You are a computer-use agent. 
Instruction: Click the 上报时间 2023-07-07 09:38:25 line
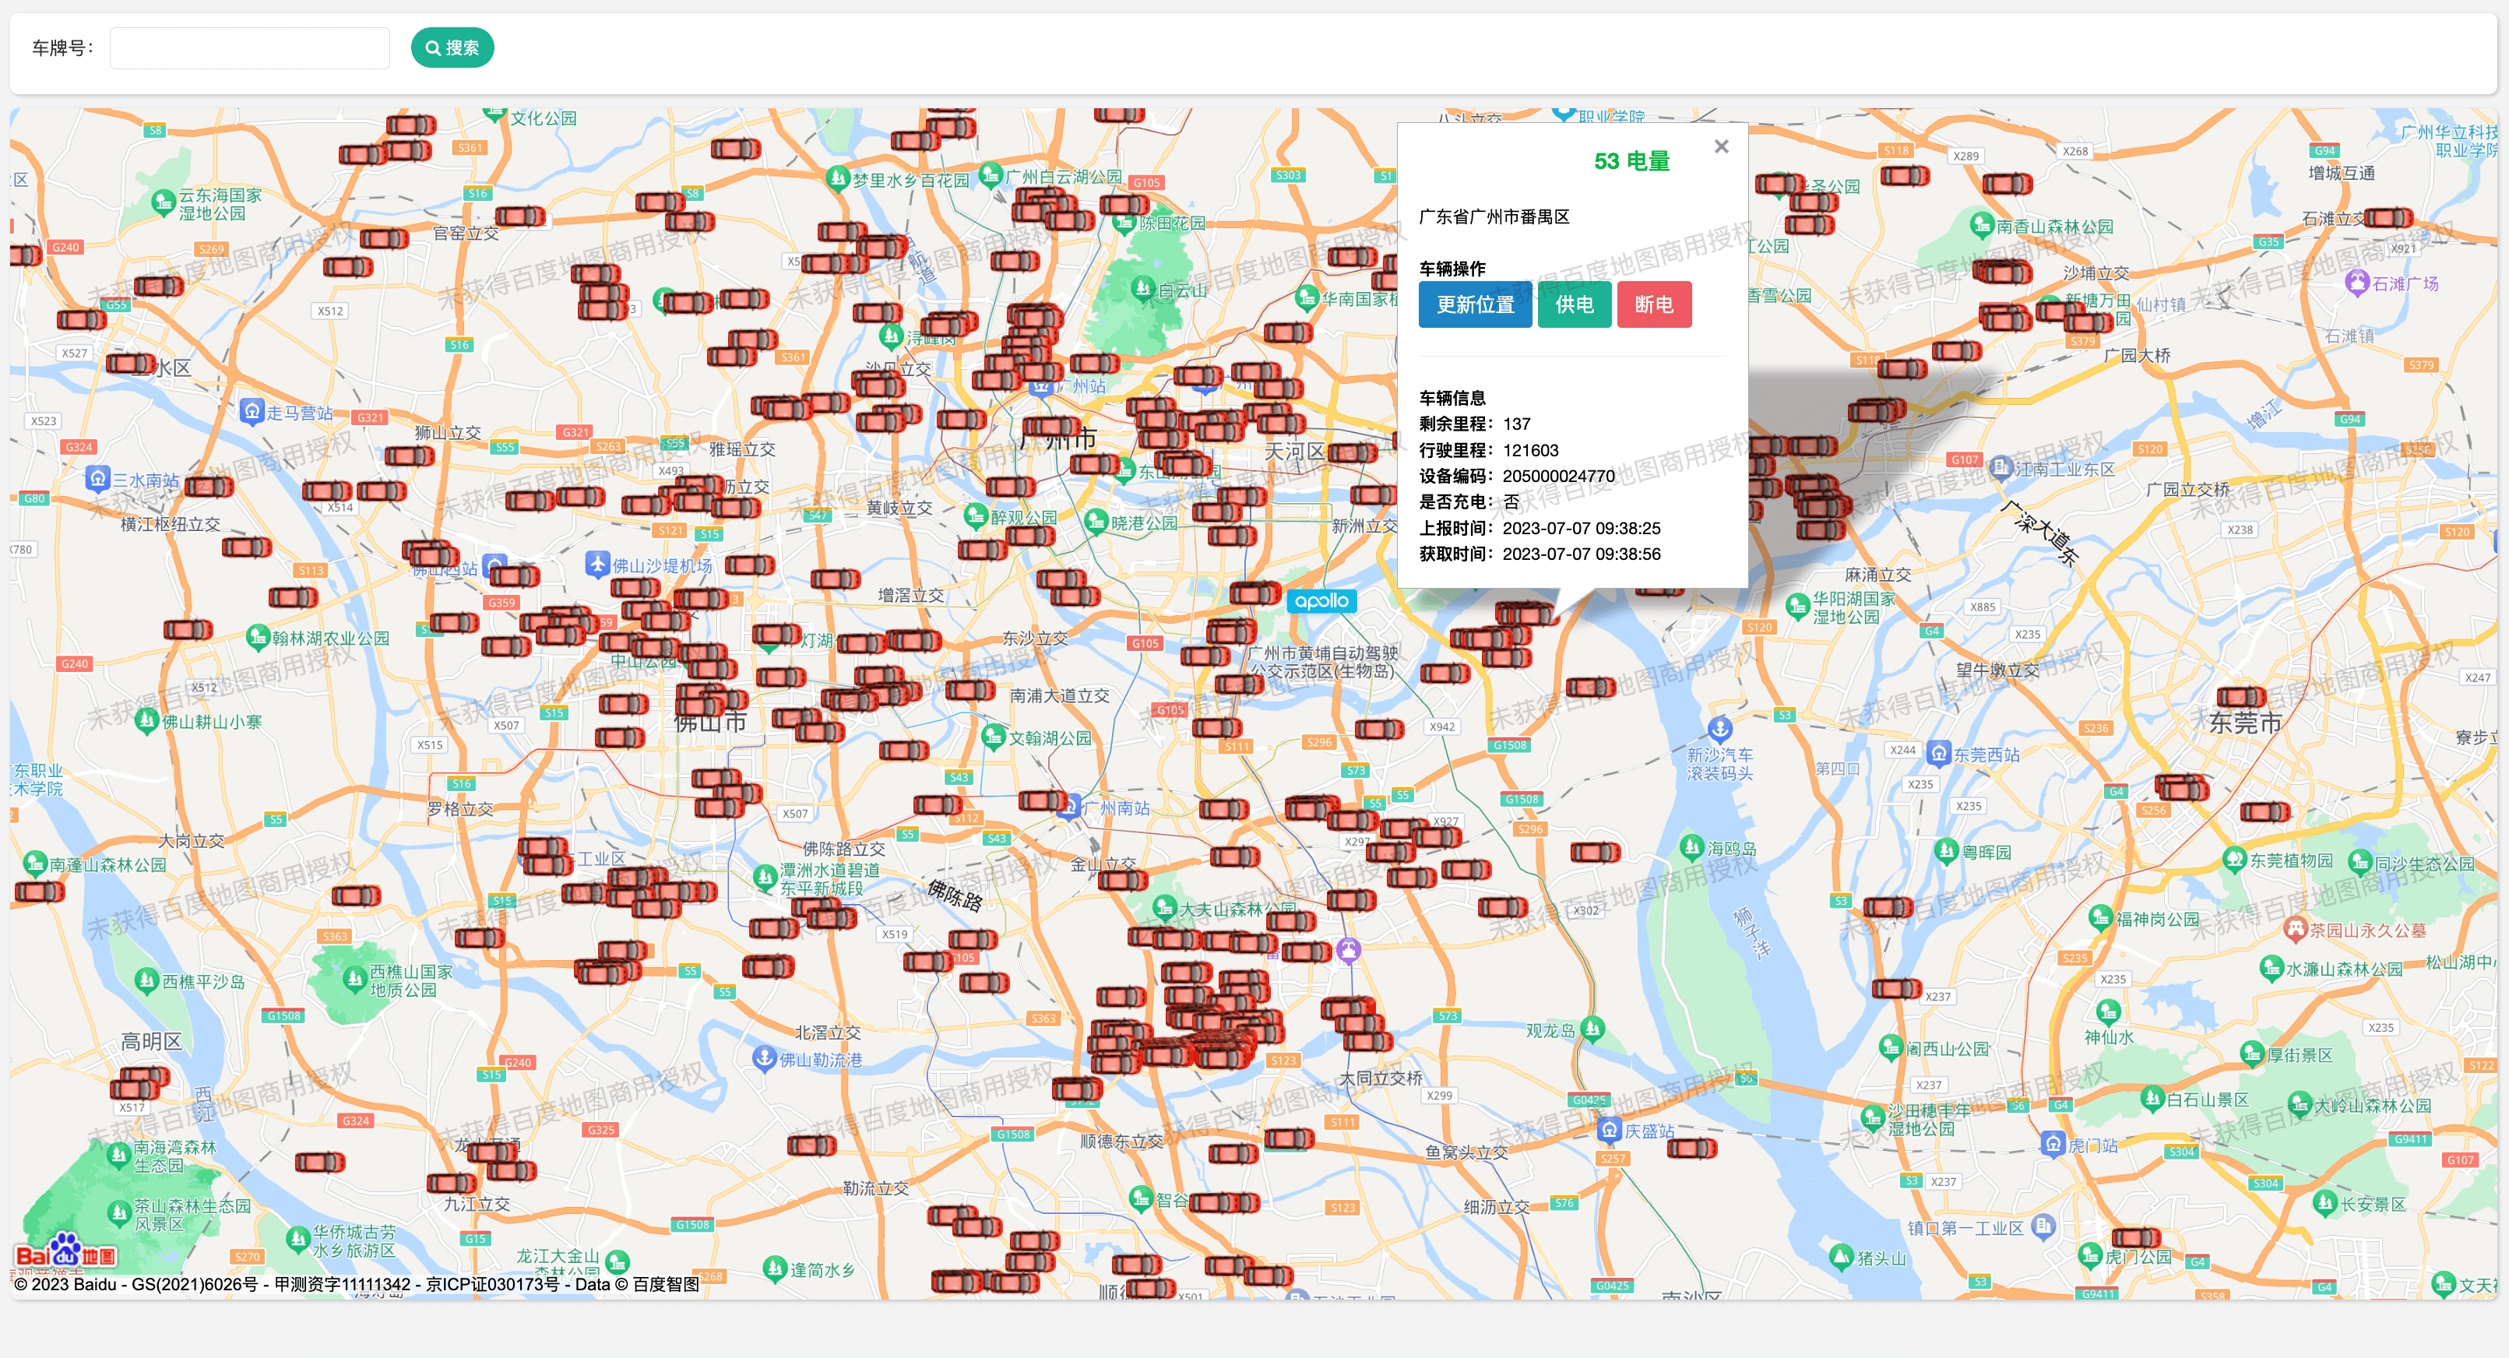pos(1539,528)
